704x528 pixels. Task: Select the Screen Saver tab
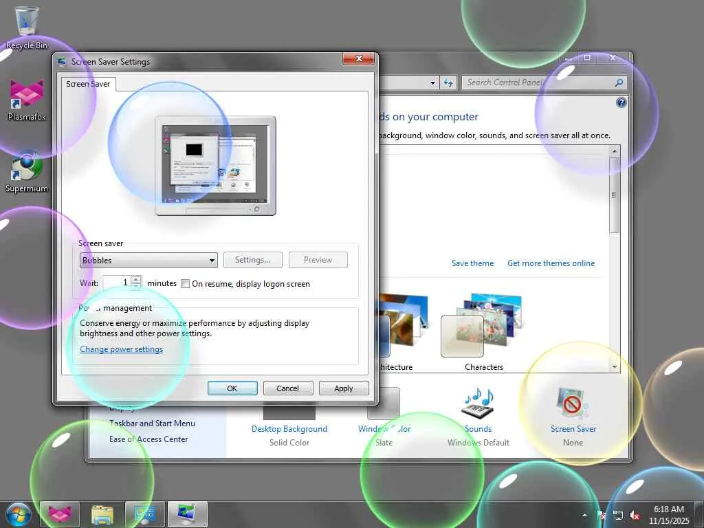pyautogui.click(x=88, y=84)
